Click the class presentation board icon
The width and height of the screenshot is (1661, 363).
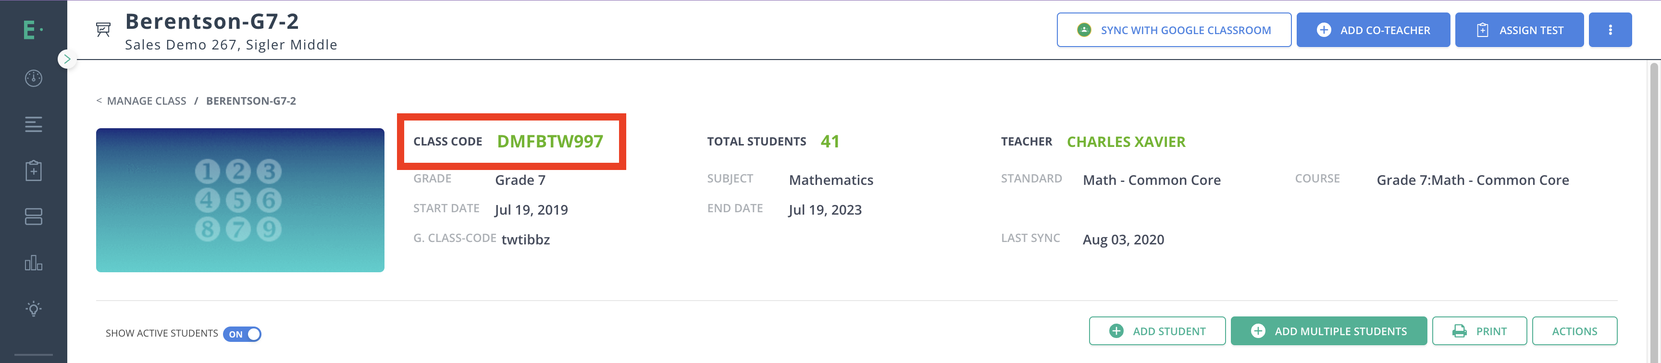[x=103, y=30]
